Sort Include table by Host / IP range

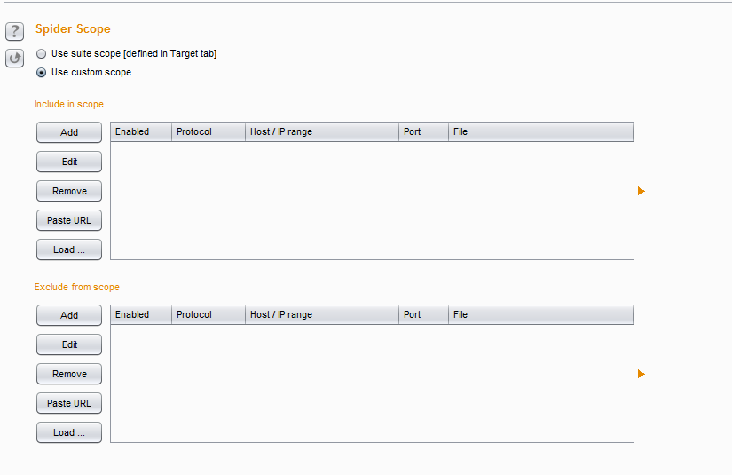click(x=321, y=132)
